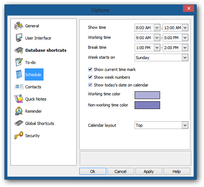Pick the Working time color swatch

pos(147,95)
